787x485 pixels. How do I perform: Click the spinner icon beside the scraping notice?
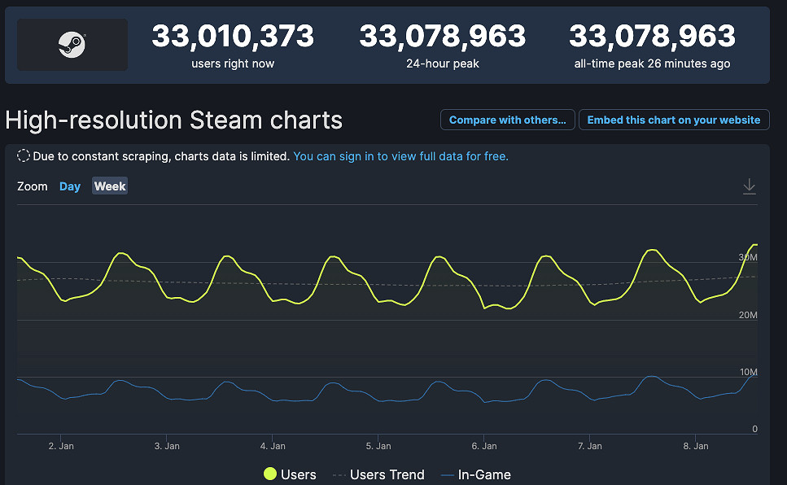point(23,155)
